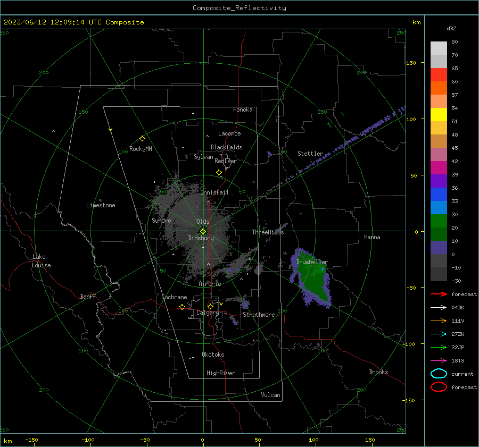Click the orange 111V arrow in legend

tap(439, 321)
